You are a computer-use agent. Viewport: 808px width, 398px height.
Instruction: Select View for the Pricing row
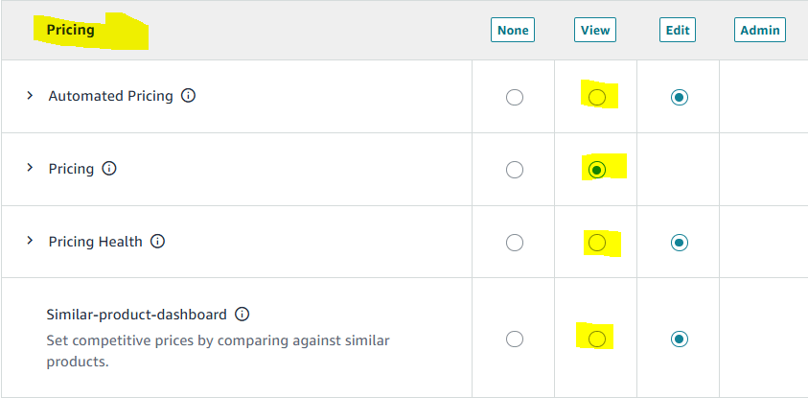tap(596, 170)
